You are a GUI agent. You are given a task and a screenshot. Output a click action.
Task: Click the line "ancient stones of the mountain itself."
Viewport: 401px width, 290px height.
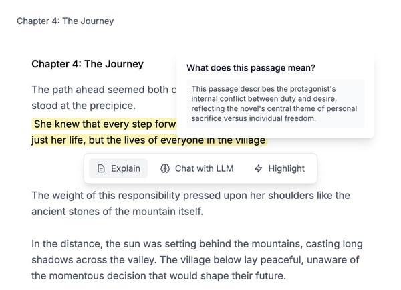point(117,211)
